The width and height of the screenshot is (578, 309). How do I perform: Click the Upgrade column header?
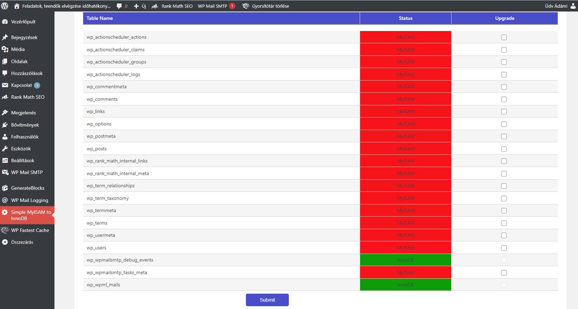point(505,18)
